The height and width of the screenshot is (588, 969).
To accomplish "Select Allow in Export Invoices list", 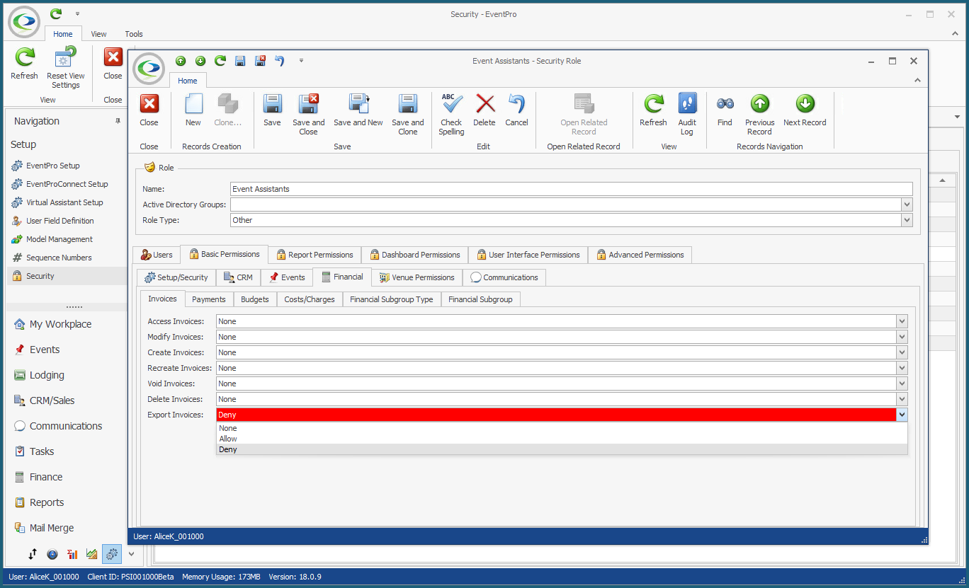I will [562, 439].
